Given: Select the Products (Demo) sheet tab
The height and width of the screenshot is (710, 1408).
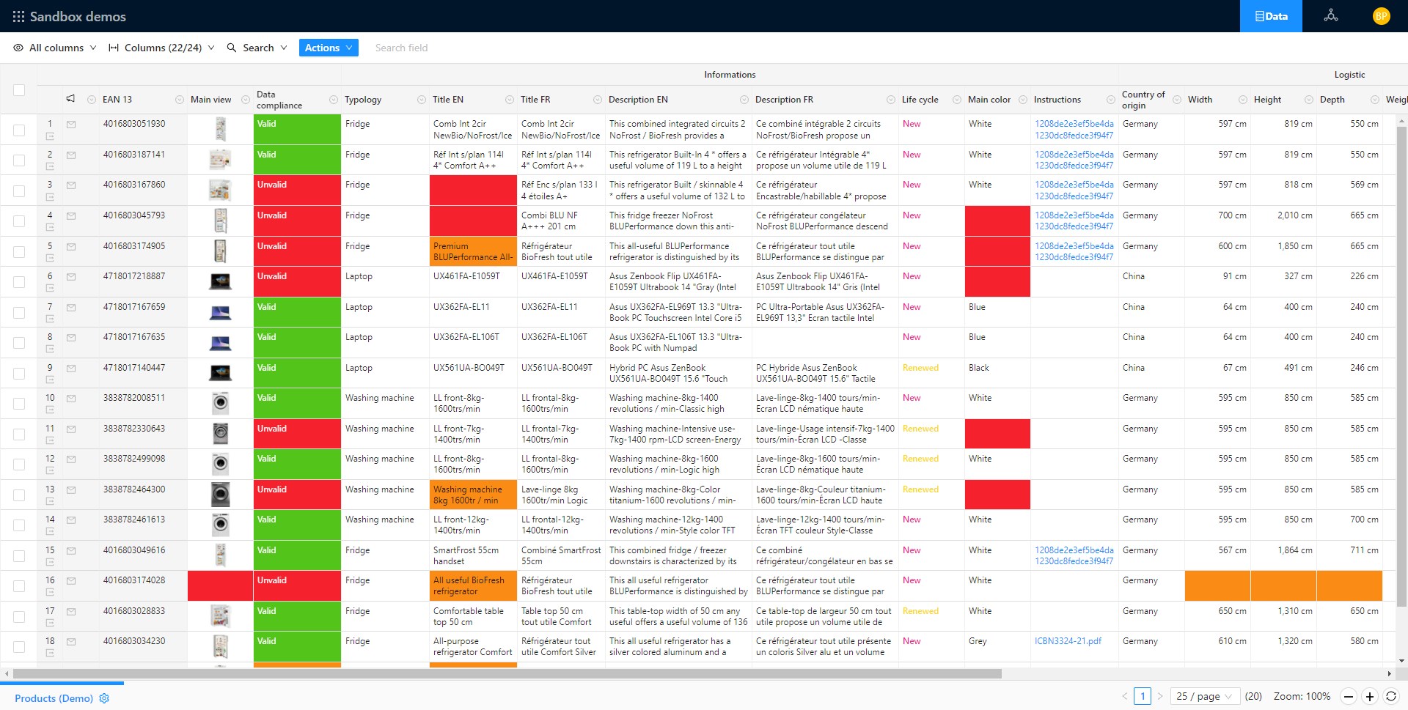Looking at the screenshot, I should 54,698.
